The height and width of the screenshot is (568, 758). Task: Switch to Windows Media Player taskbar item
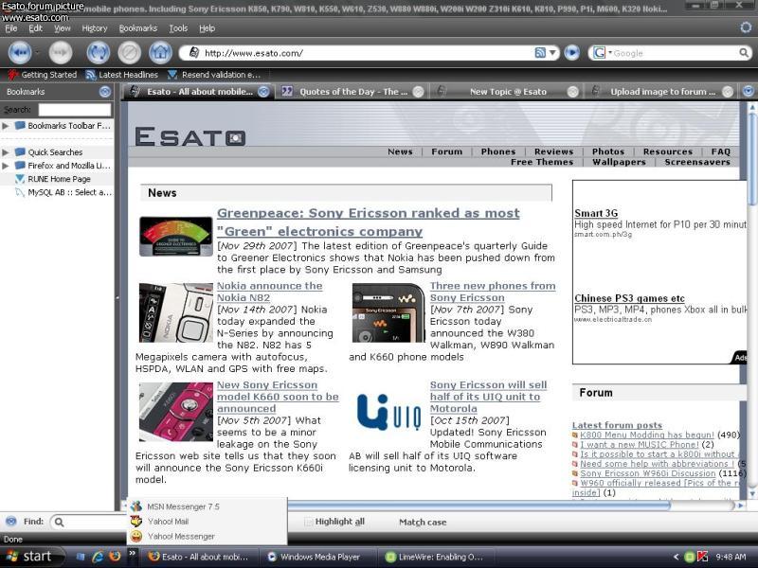coord(319,557)
